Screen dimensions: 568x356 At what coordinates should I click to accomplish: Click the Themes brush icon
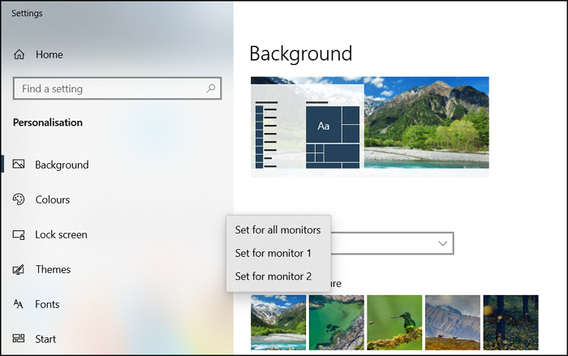(19, 269)
